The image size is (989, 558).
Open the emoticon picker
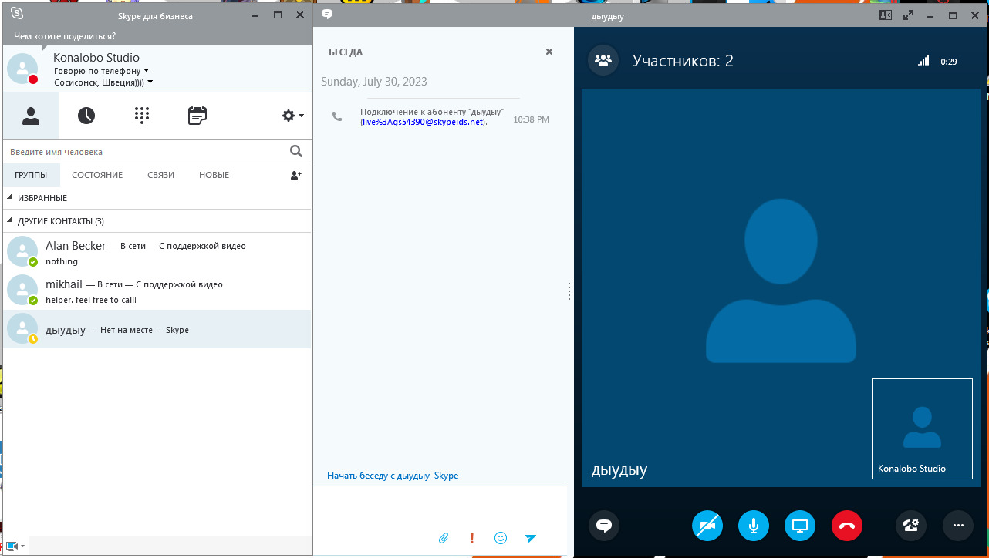pyautogui.click(x=501, y=538)
